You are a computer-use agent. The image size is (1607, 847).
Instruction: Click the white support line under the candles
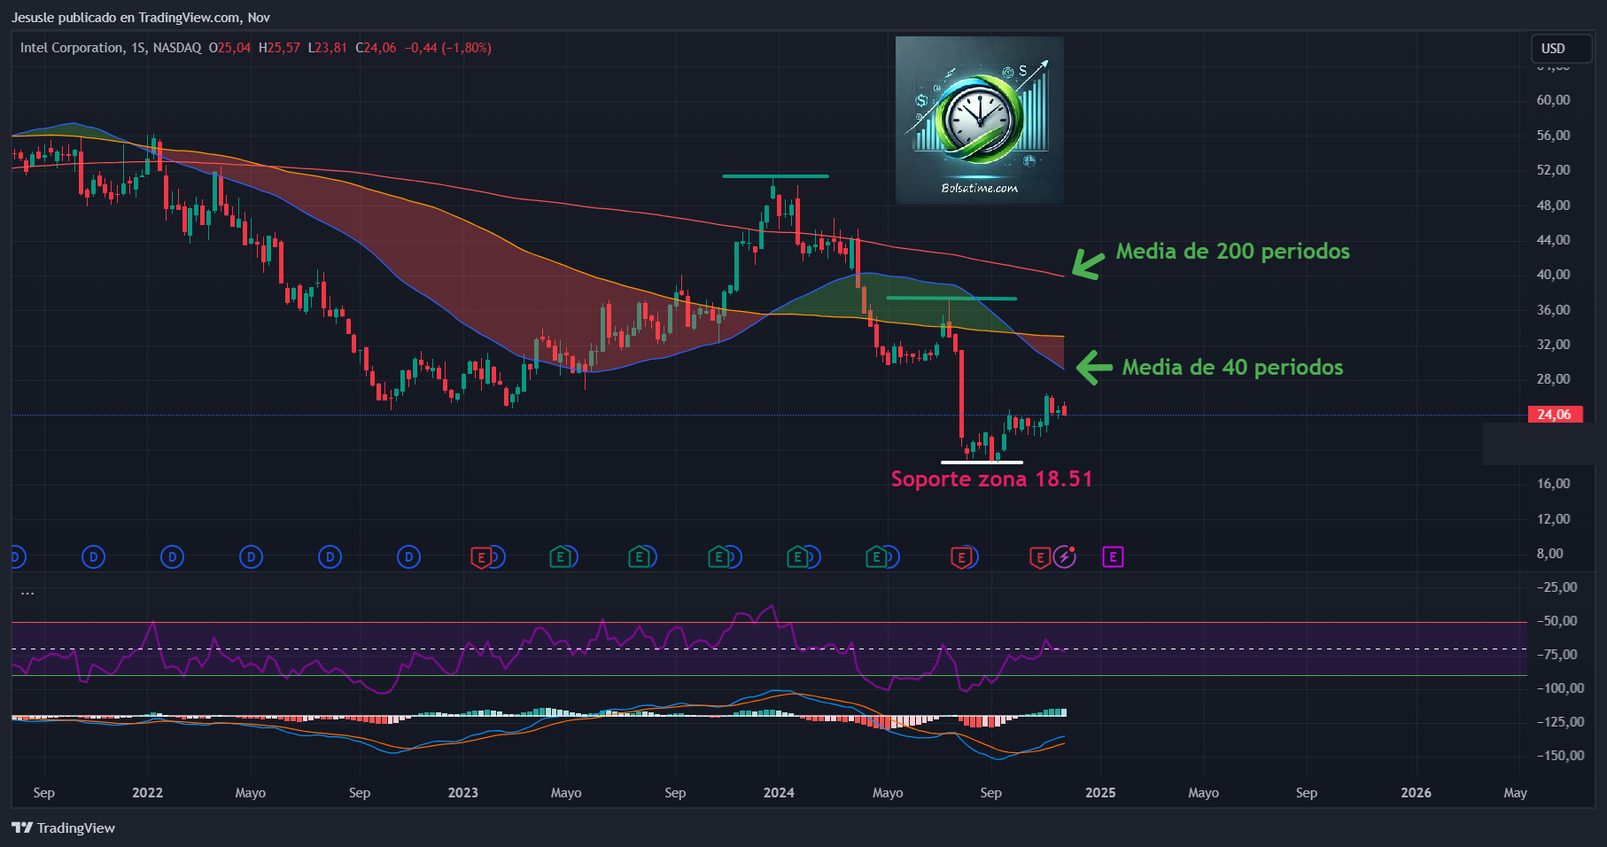[x=982, y=462]
